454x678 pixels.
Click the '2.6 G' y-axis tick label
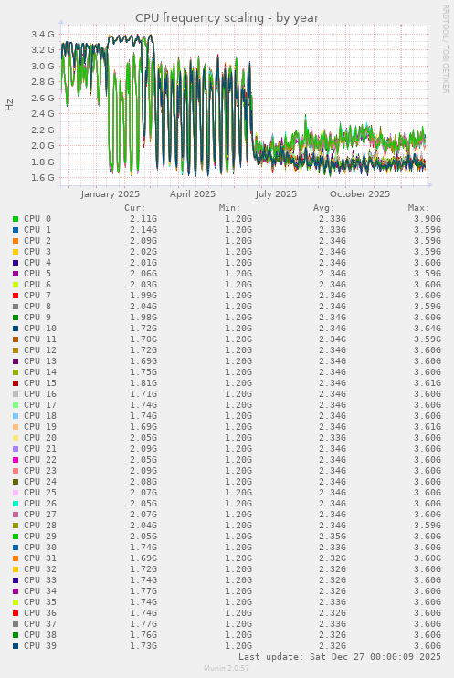pos(43,99)
